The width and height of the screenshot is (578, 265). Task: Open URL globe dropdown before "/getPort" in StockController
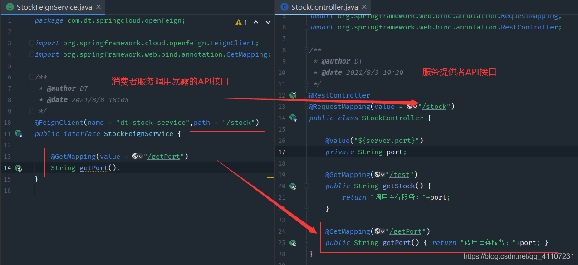(x=379, y=231)
